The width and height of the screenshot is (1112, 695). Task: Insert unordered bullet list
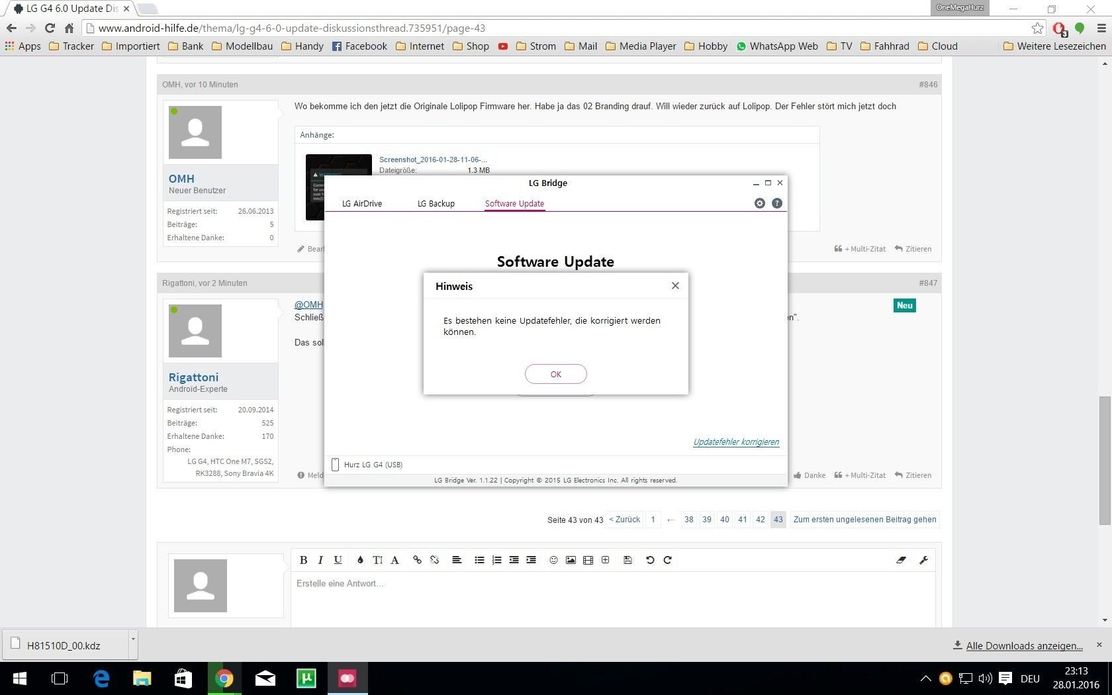point(479,560)
